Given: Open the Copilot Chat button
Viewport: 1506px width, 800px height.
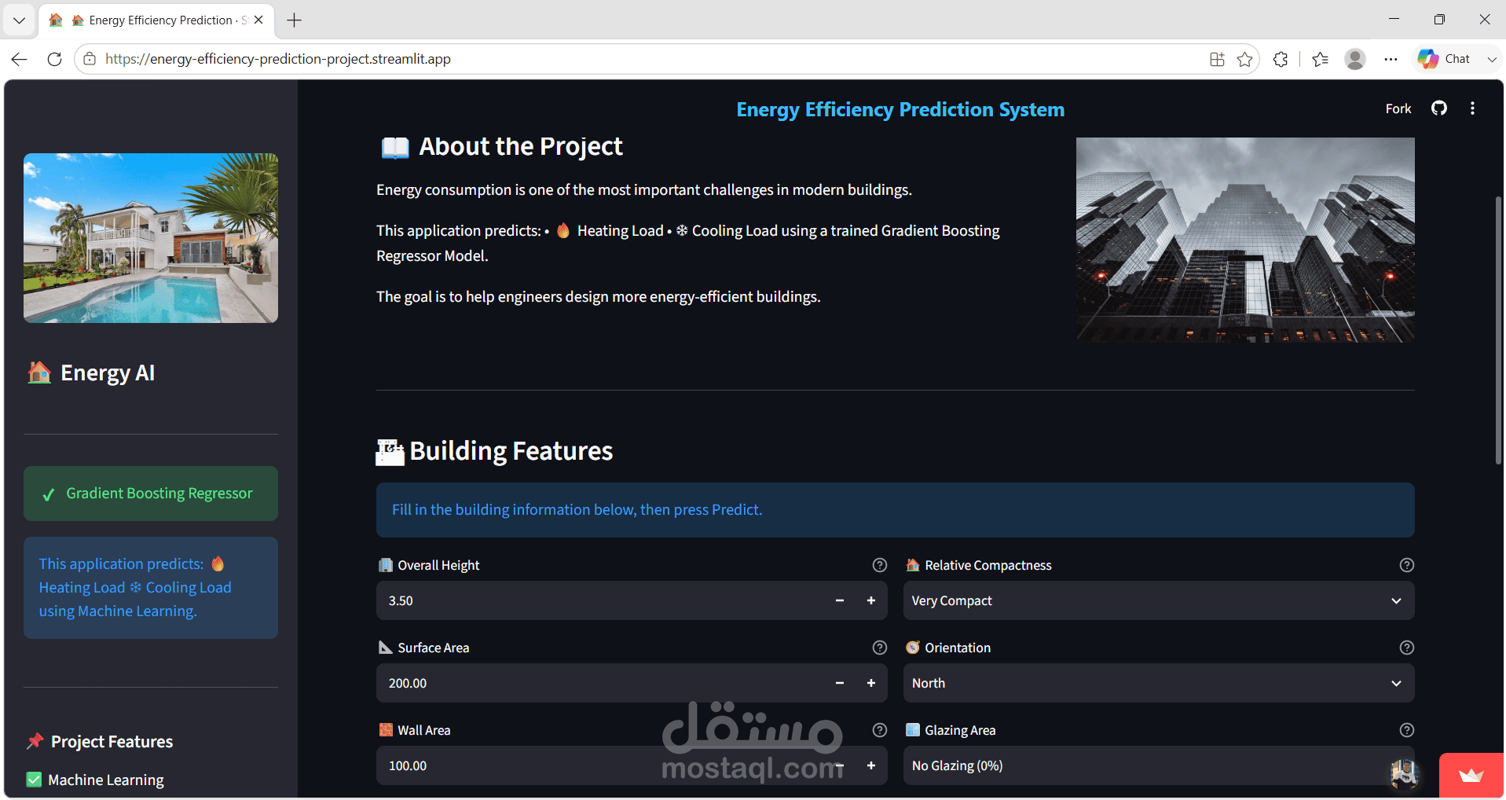Looking at the screenshot, I should 1444,59.
